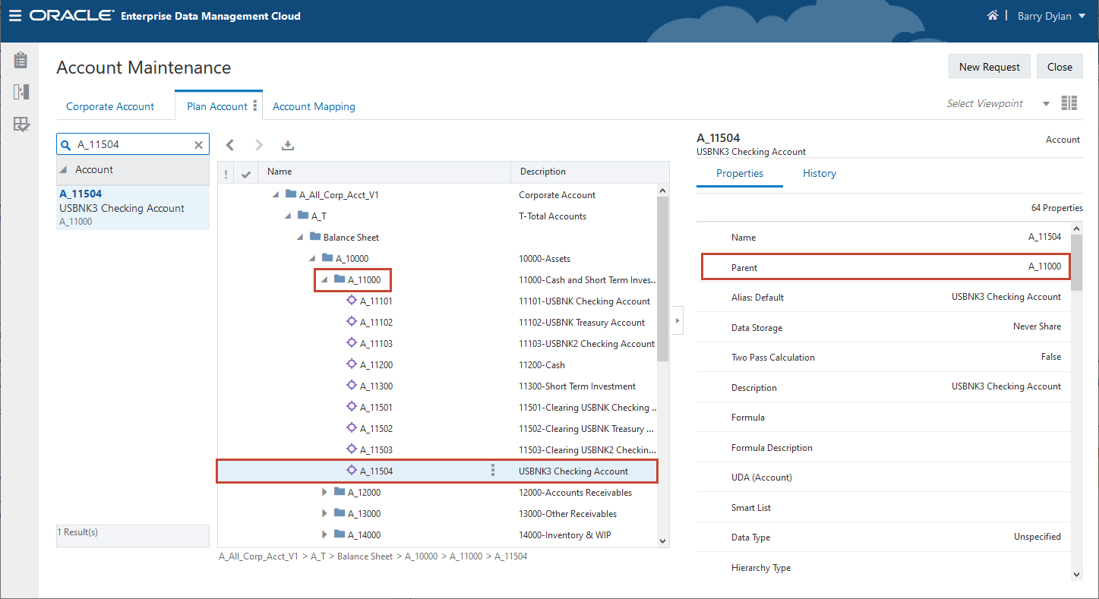Click the New Request button
Viewport: 1099px width, 599px height.
989,67
